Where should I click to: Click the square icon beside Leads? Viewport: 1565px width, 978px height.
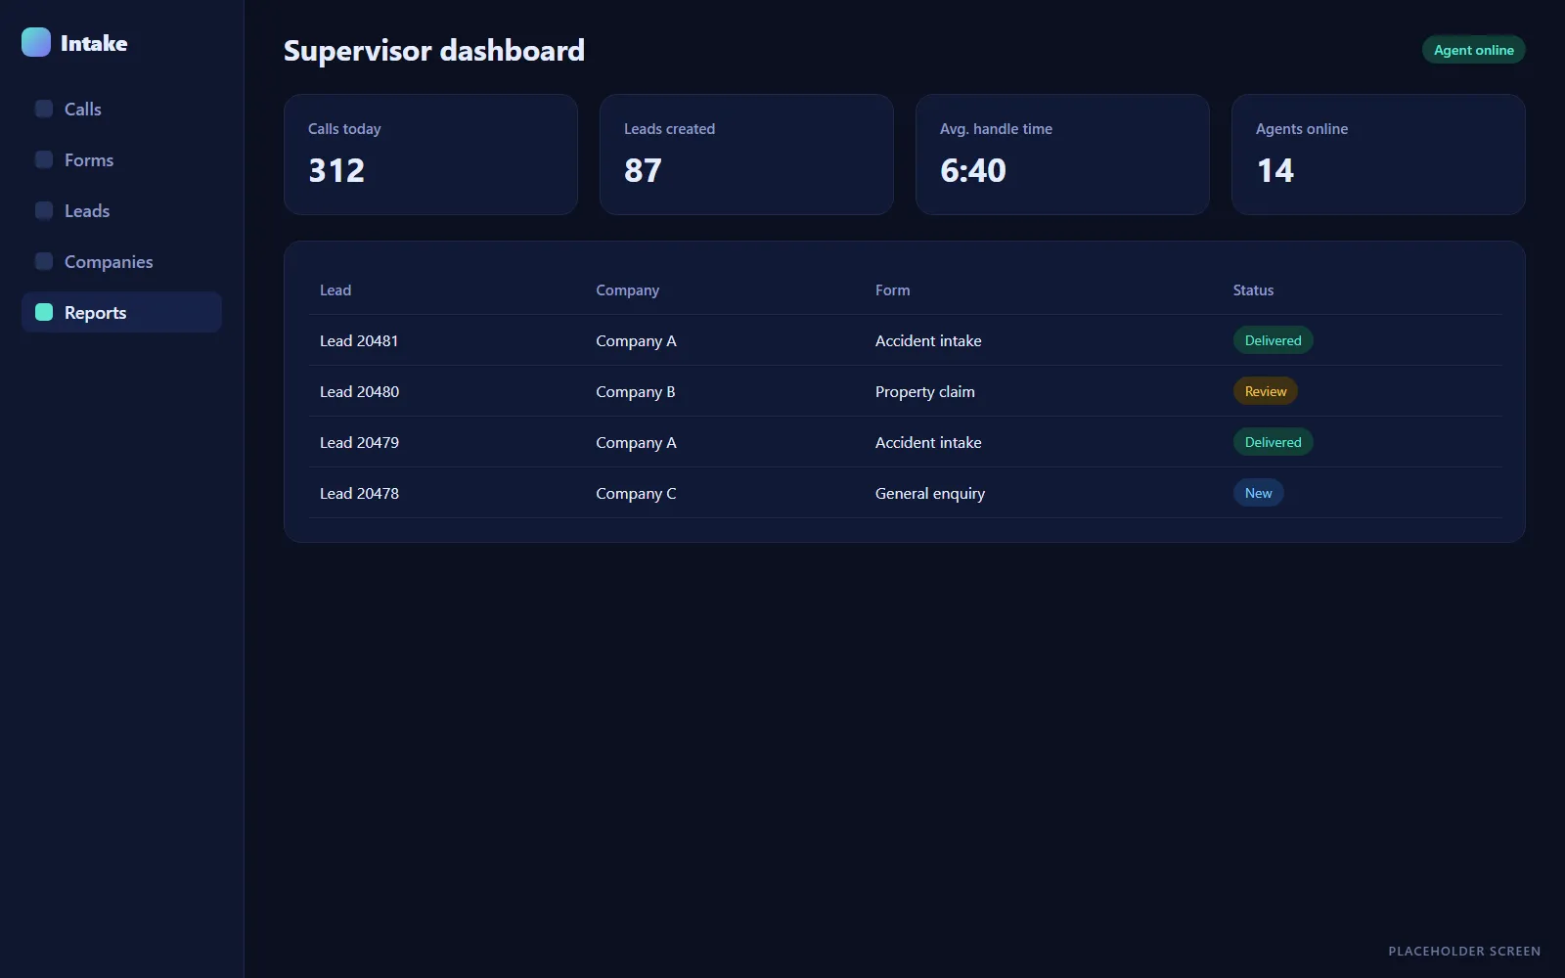(44, 210)
